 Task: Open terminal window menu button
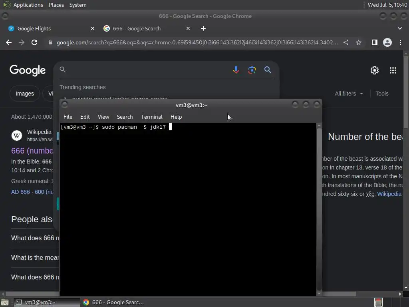[x=64, y=105]
